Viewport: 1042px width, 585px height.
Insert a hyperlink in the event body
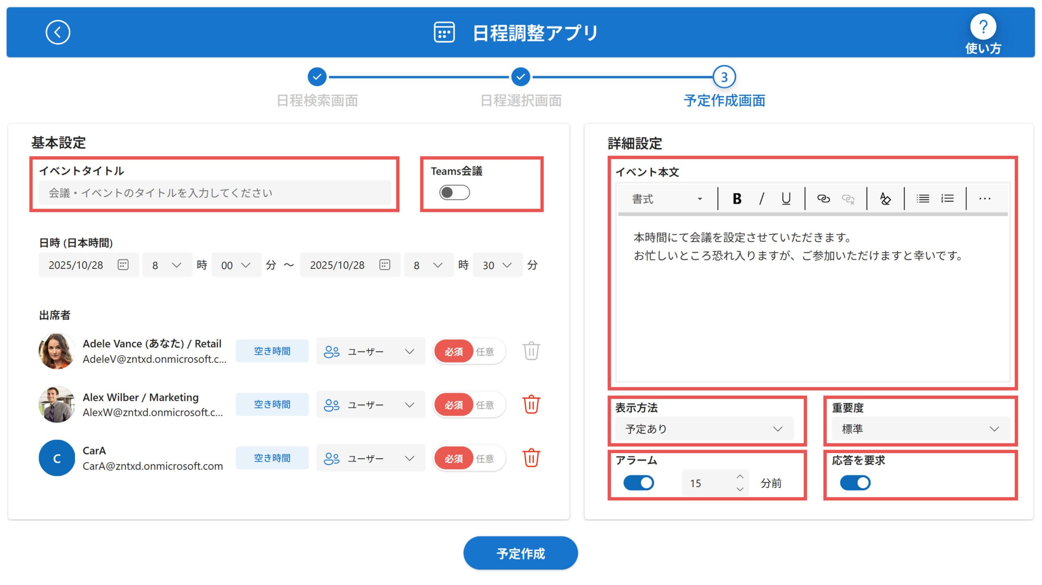click(x=823, y=199)
